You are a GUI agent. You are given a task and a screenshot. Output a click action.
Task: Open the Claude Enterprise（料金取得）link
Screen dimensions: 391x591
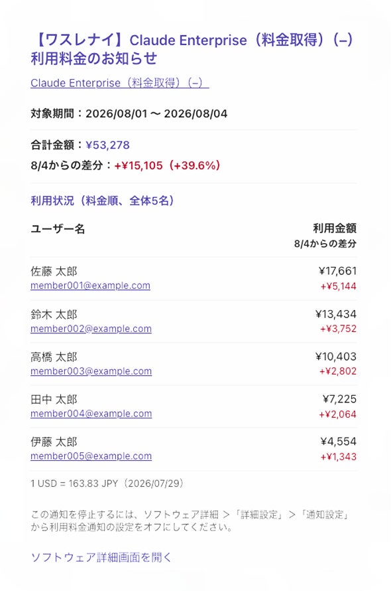pyautogui.click(x=120, y=83)
